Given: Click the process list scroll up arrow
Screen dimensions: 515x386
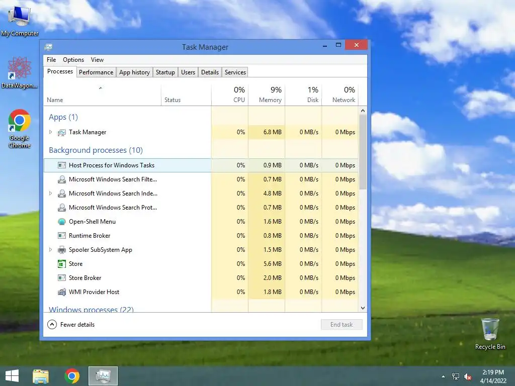Looking at the screenshot, I should click(363, 111).
